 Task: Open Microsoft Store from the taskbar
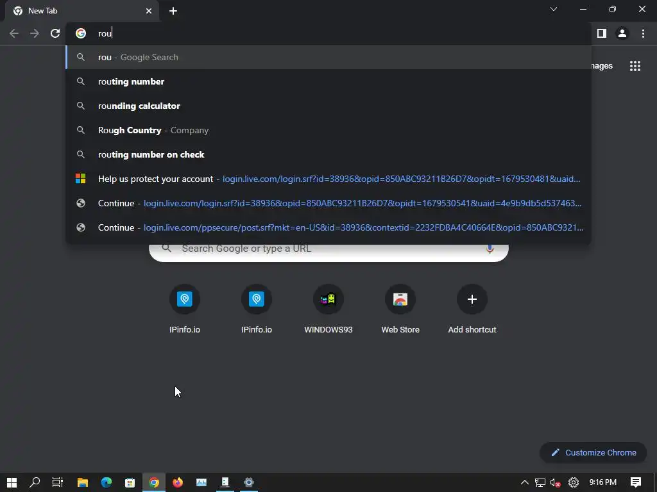tap(130, 482)
